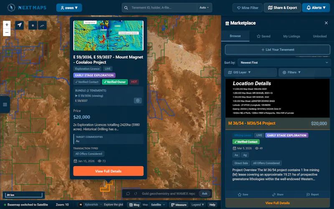This screenshot has height=209, width=334.
Task: Click the $20,000 price in popup
Action: pos(81,117)
